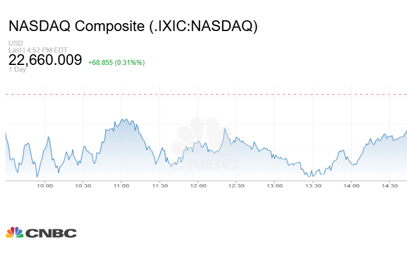Click the USD currency label
The height and width of the screenshot is (254, 407).
pos(15,43)
